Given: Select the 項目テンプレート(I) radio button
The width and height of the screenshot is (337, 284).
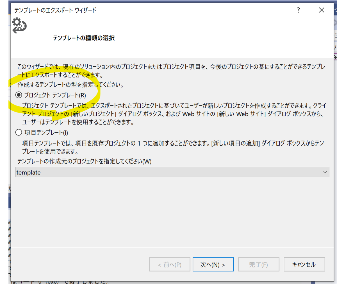Looking at the screenshot, I should [x=19, y=132].
